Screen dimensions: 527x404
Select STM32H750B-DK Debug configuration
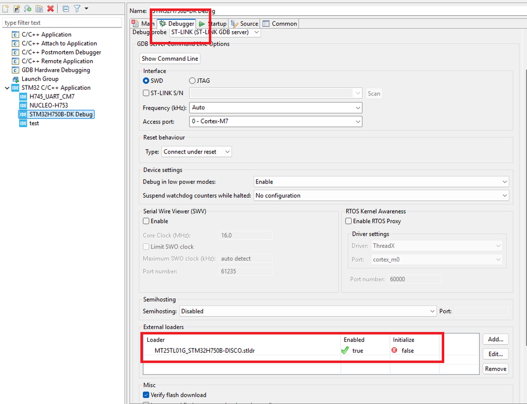pos(61,114)
